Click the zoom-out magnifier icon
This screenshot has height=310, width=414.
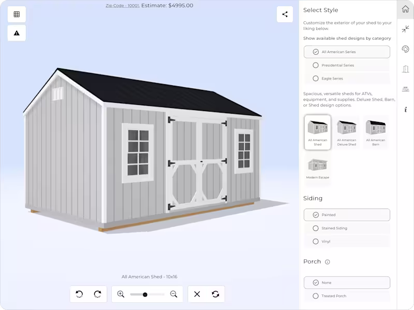(x=174, y=294)
